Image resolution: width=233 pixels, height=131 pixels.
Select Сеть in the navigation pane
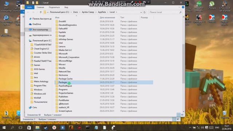click(x=34, y=107)
